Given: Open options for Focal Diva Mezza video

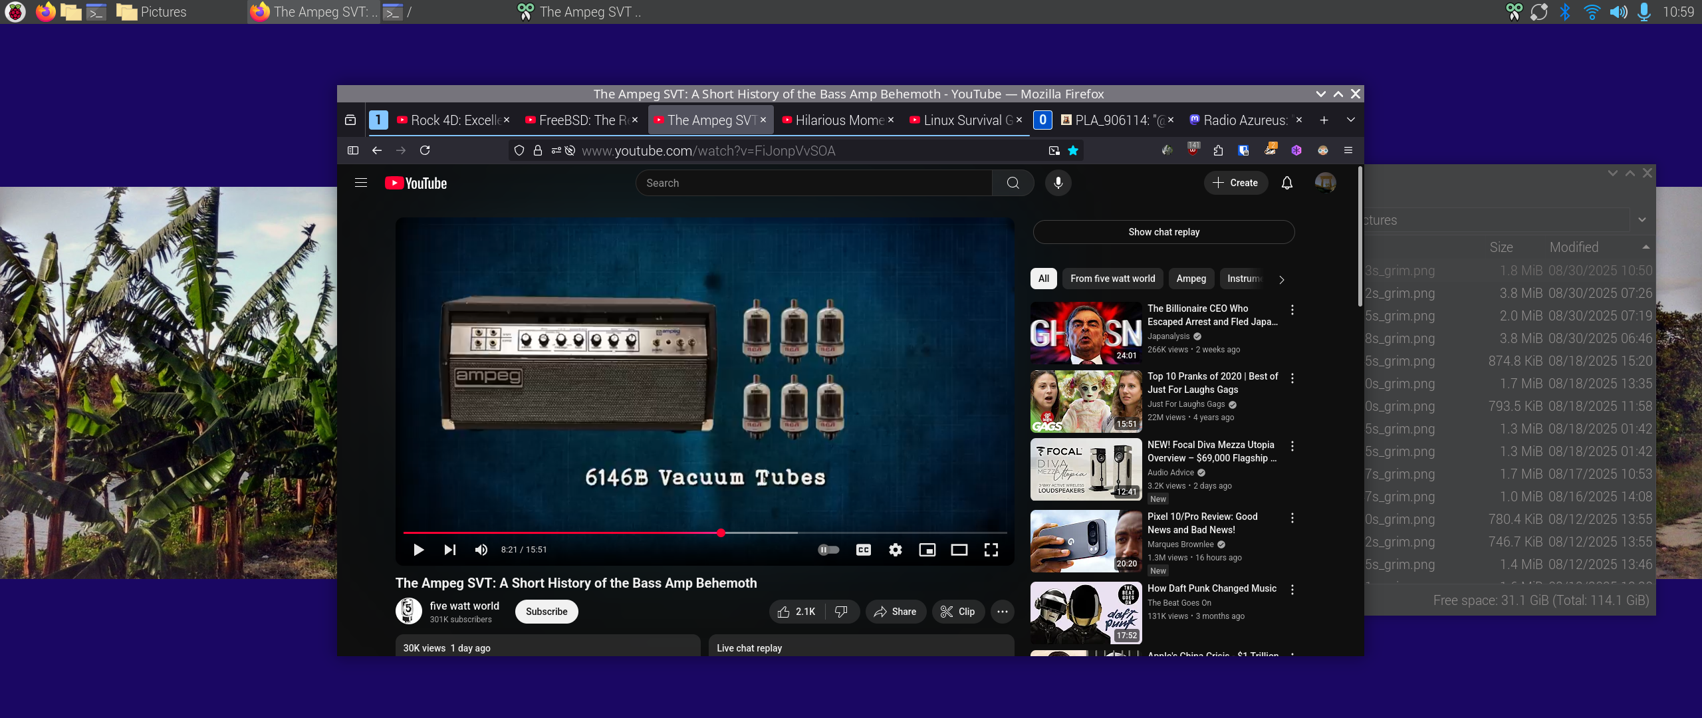Looking at the screenshot, I should tap(1292, 446).
